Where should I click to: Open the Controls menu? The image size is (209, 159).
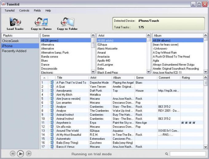tap(24, 10)
